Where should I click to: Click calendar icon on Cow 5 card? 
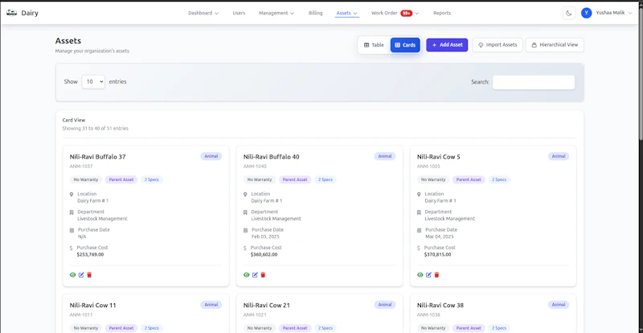tap(419, 230)
